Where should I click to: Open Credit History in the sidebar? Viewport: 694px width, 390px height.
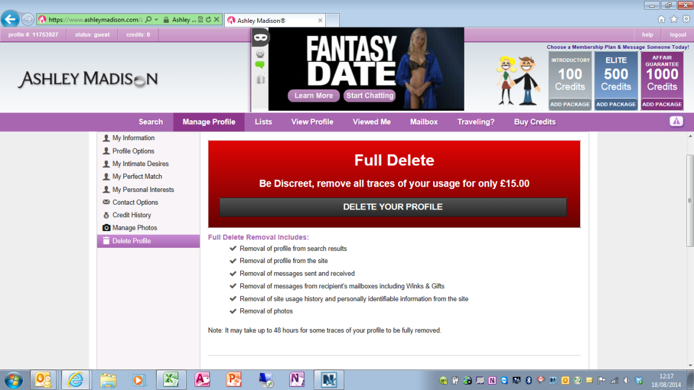coord(131,215)
